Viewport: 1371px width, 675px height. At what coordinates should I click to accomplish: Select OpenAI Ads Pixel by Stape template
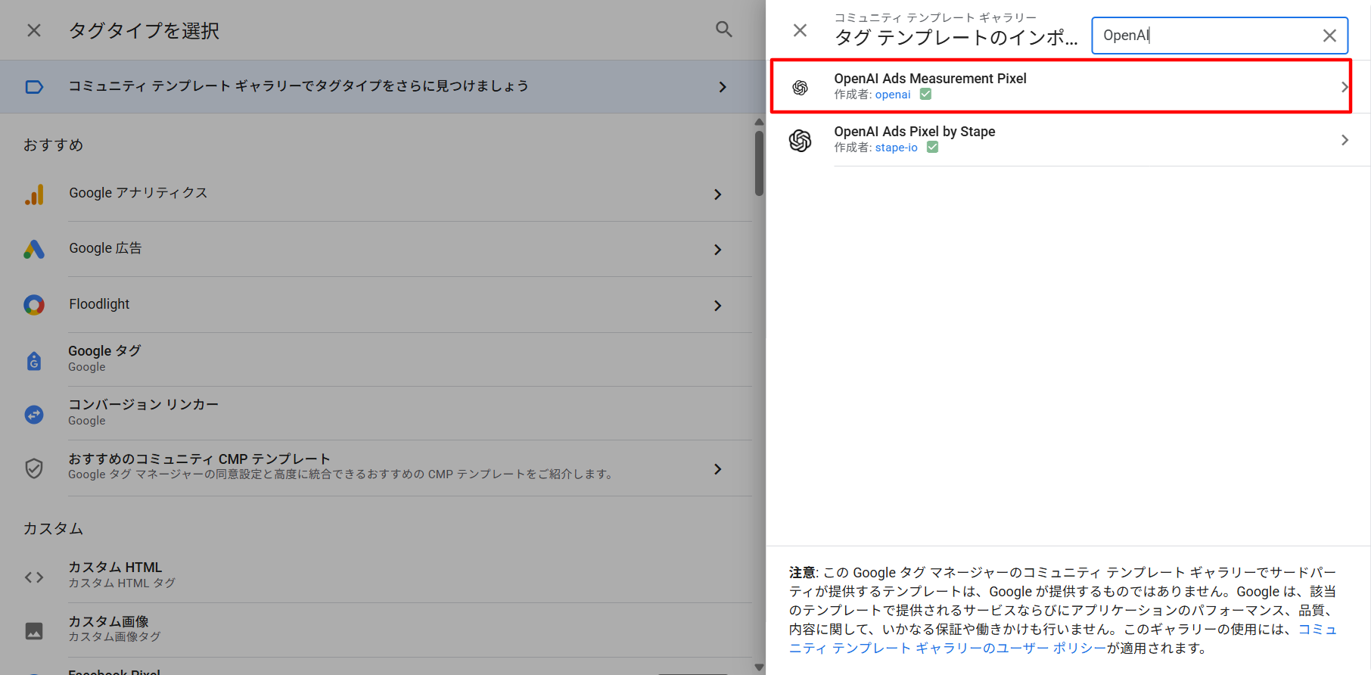[x=1068, y=140]
